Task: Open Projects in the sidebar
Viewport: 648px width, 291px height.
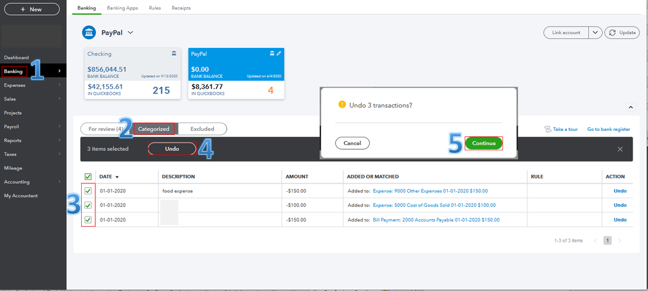Action: 13,113
